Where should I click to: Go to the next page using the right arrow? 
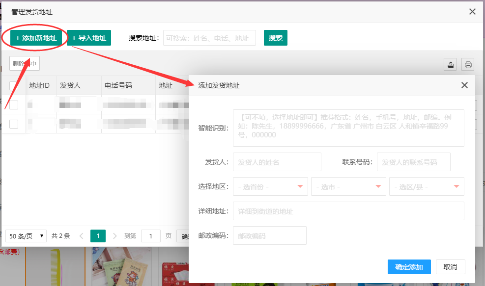click(115, 236)
